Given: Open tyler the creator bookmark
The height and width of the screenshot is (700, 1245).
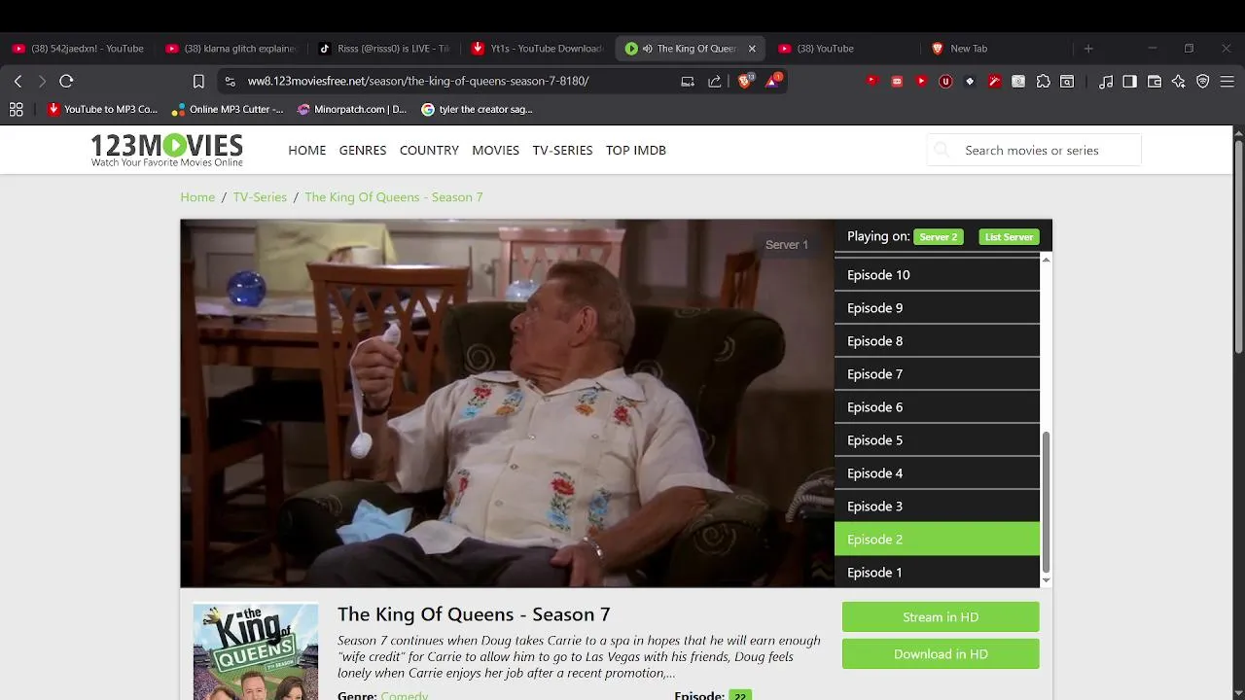Looking at the screenshot, I should [x=477, y=110].
